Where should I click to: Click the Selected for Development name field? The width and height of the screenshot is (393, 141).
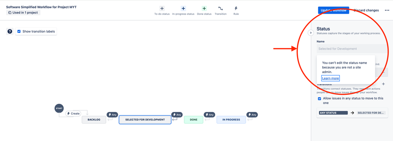(x=352, y=49)
